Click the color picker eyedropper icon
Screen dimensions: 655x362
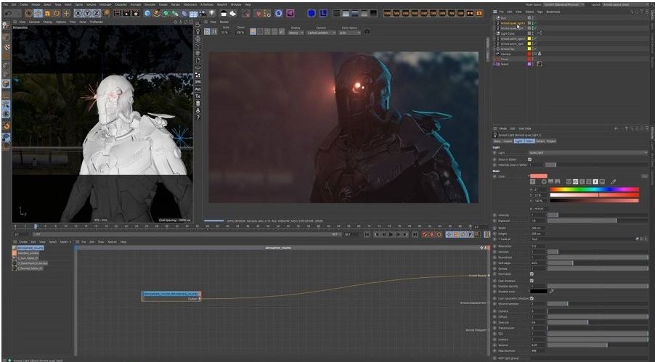(x=613, y=181)
